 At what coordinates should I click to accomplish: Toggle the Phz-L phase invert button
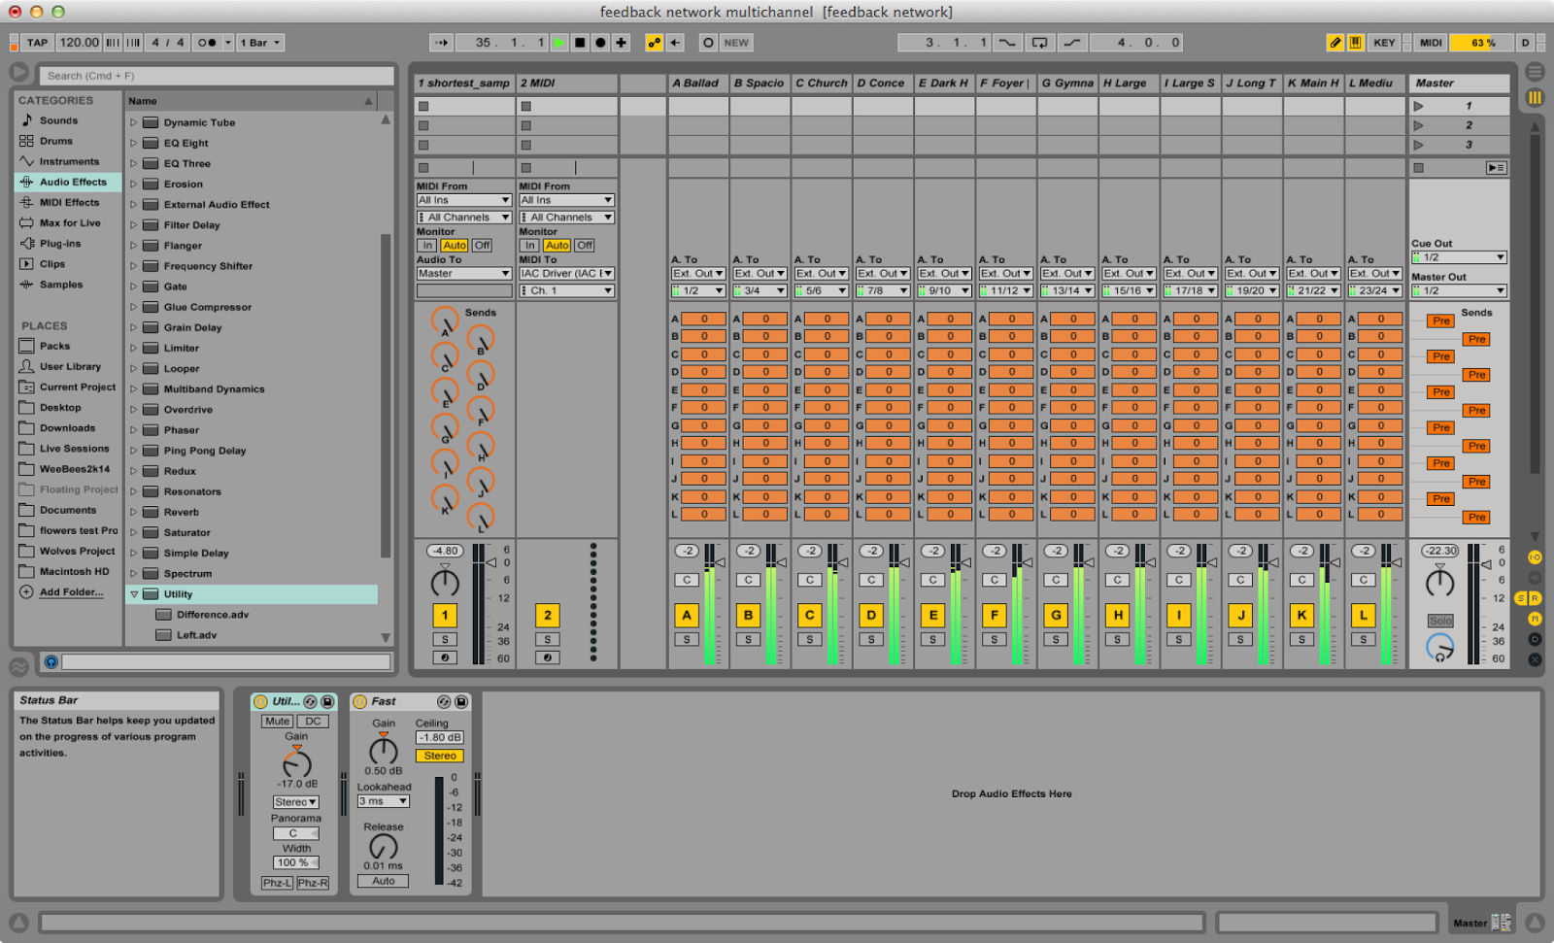278,883
